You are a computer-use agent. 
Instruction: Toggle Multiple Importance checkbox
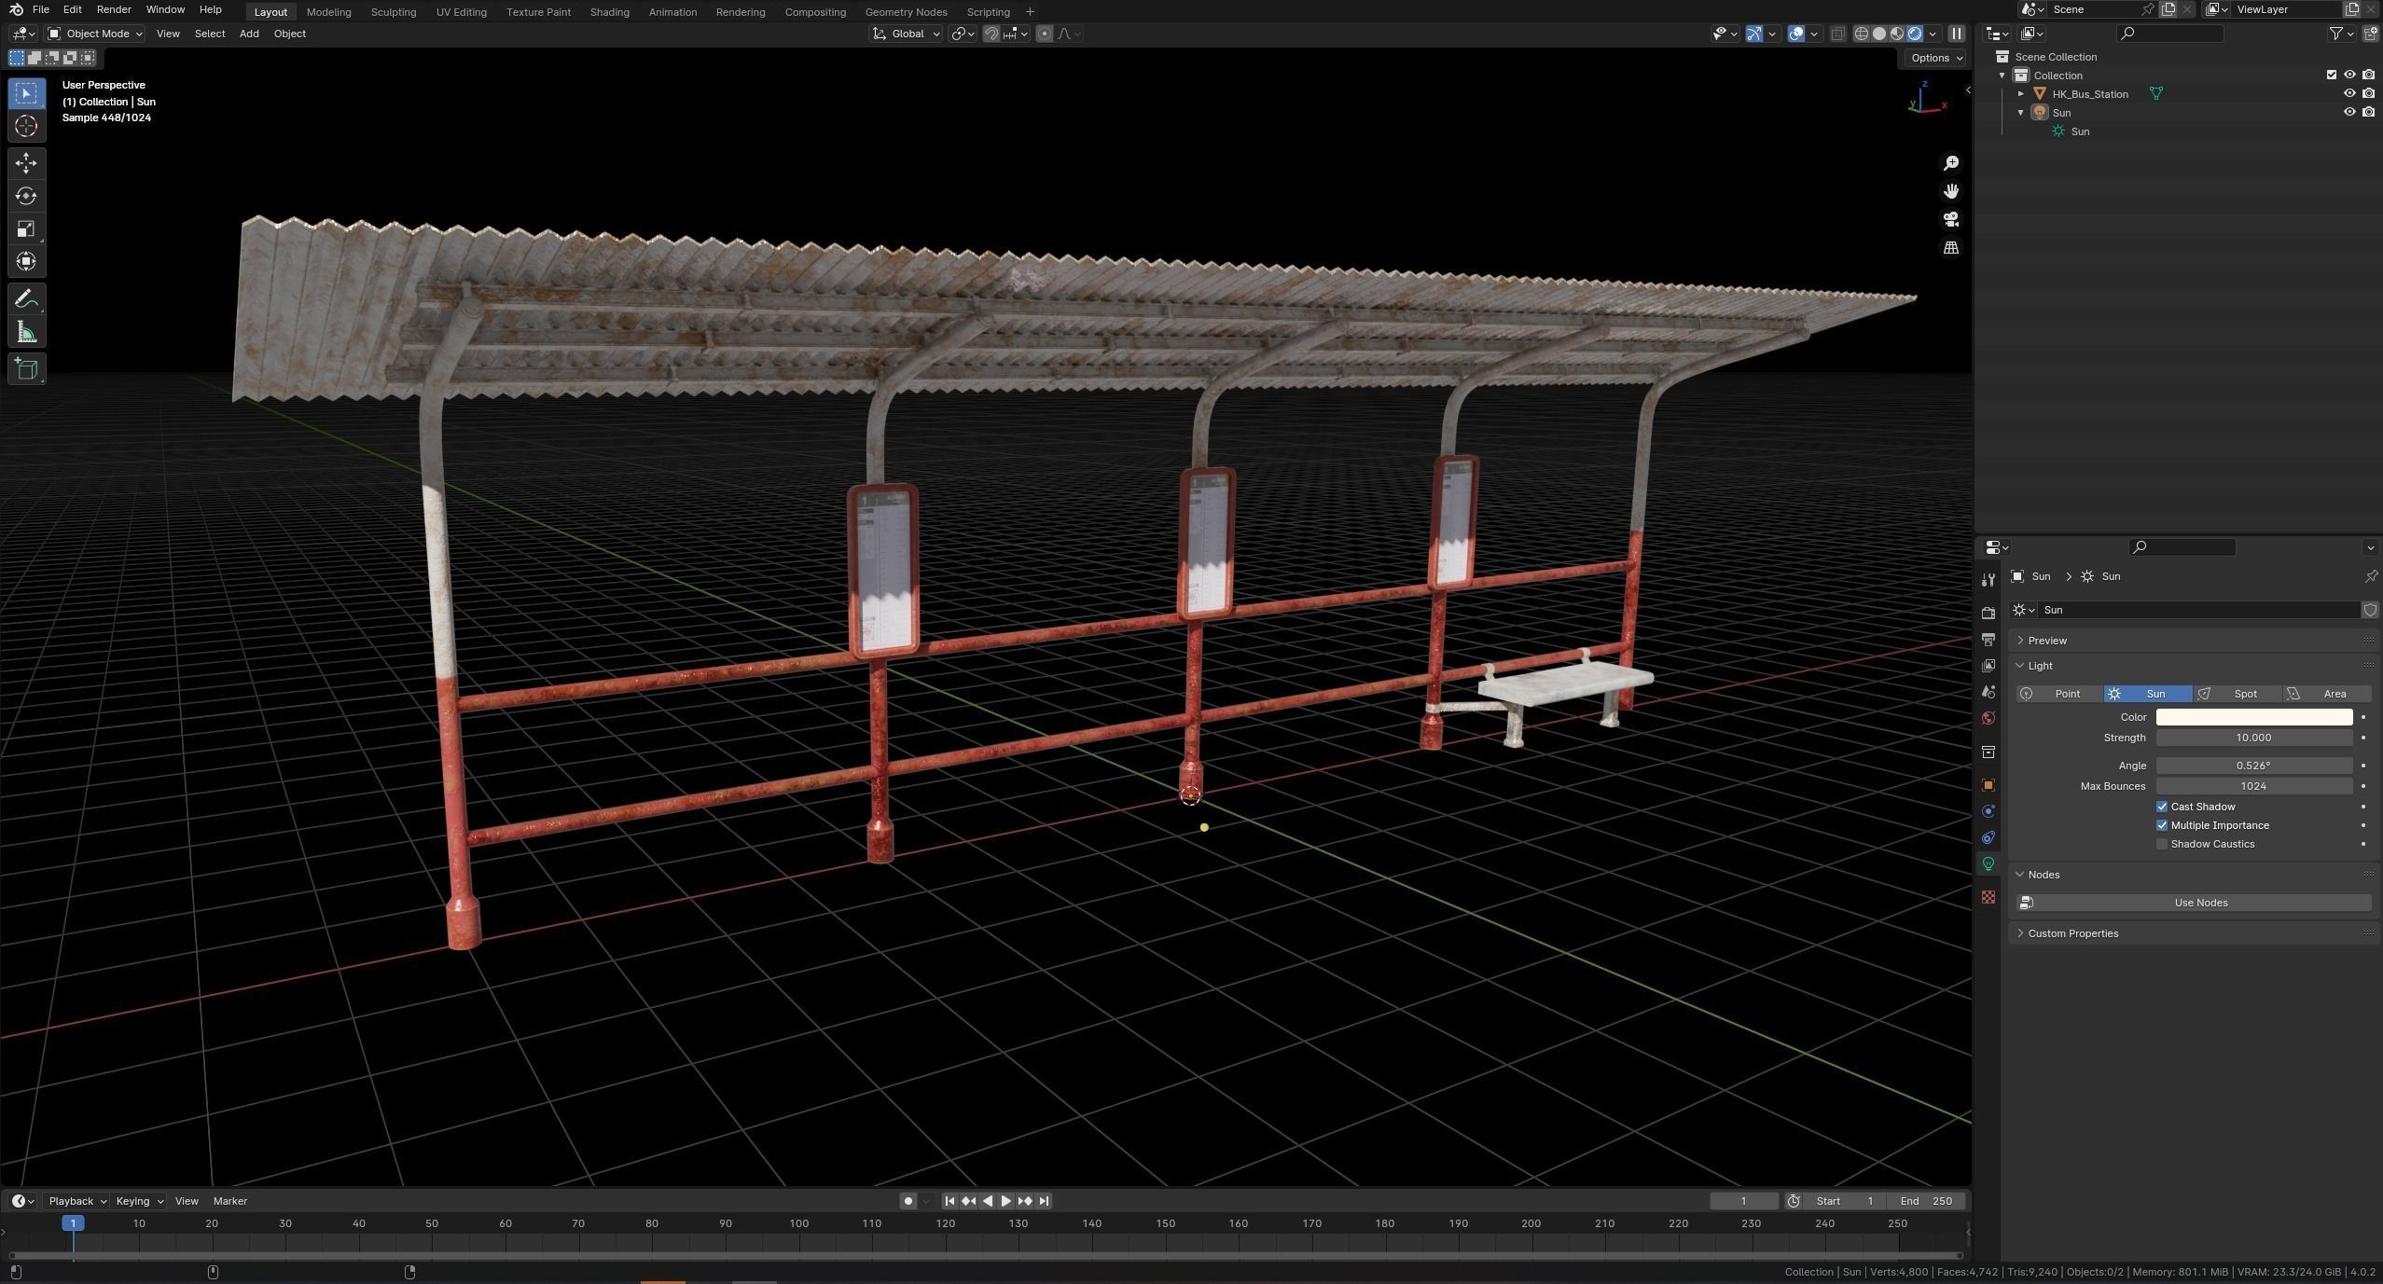coord(2162,825)
